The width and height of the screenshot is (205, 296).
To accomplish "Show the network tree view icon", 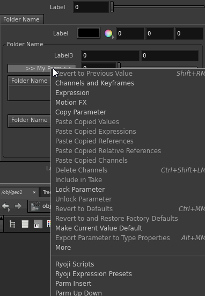I will tap(12, 224).
